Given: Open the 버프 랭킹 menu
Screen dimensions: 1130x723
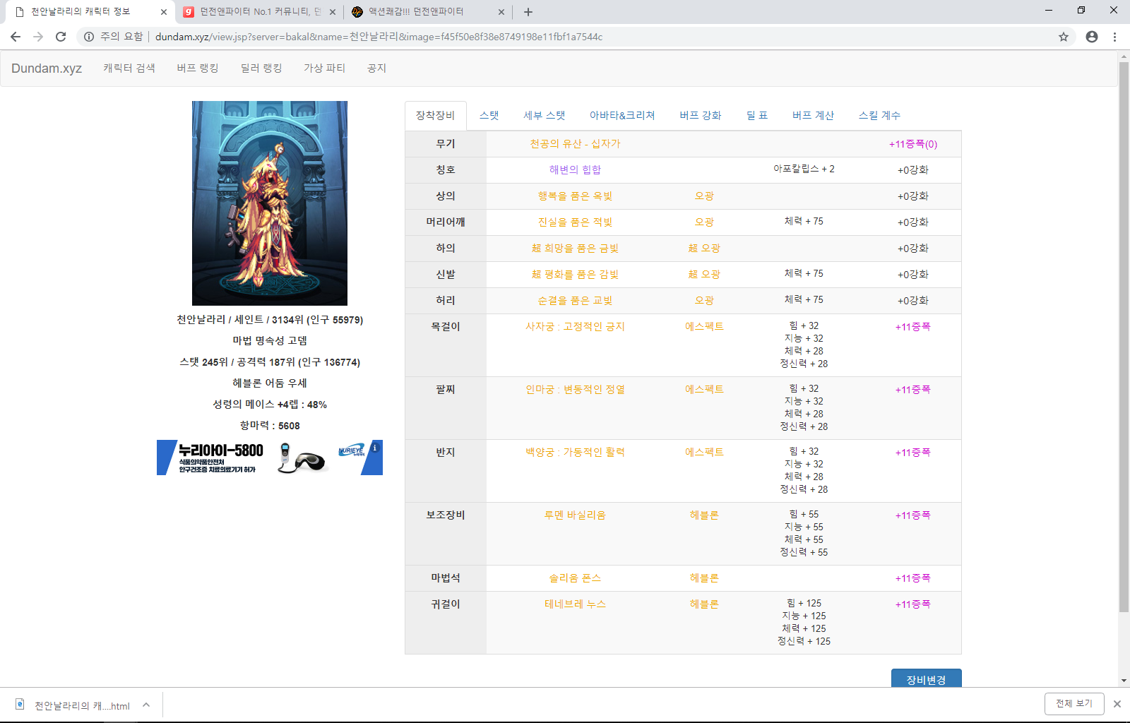Looking at the screenshot, I should tap(198, 68).
